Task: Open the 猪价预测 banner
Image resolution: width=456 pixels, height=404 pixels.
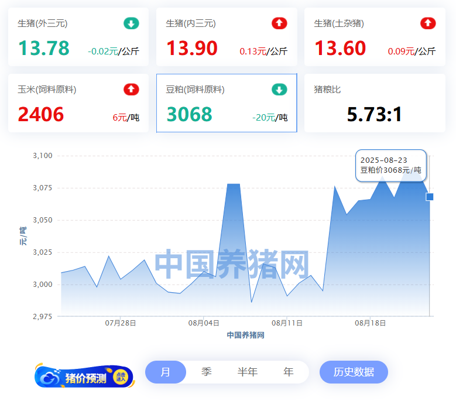Action: [85, 378]
